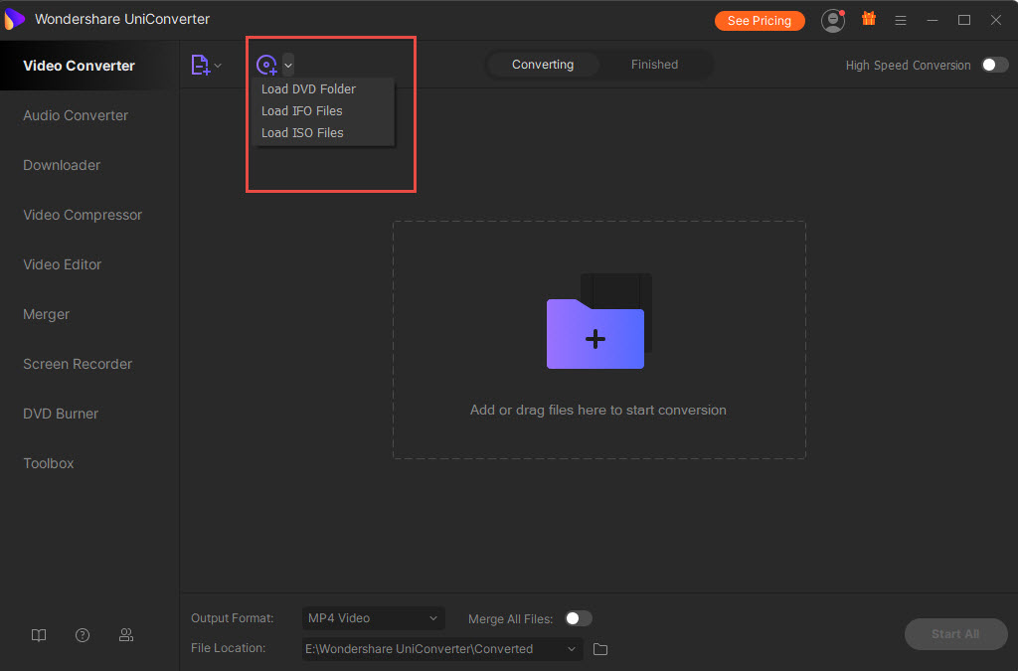Choose Load DVD Folder from menu
The height and width of the screenshot is (671, 1018).
308,89
